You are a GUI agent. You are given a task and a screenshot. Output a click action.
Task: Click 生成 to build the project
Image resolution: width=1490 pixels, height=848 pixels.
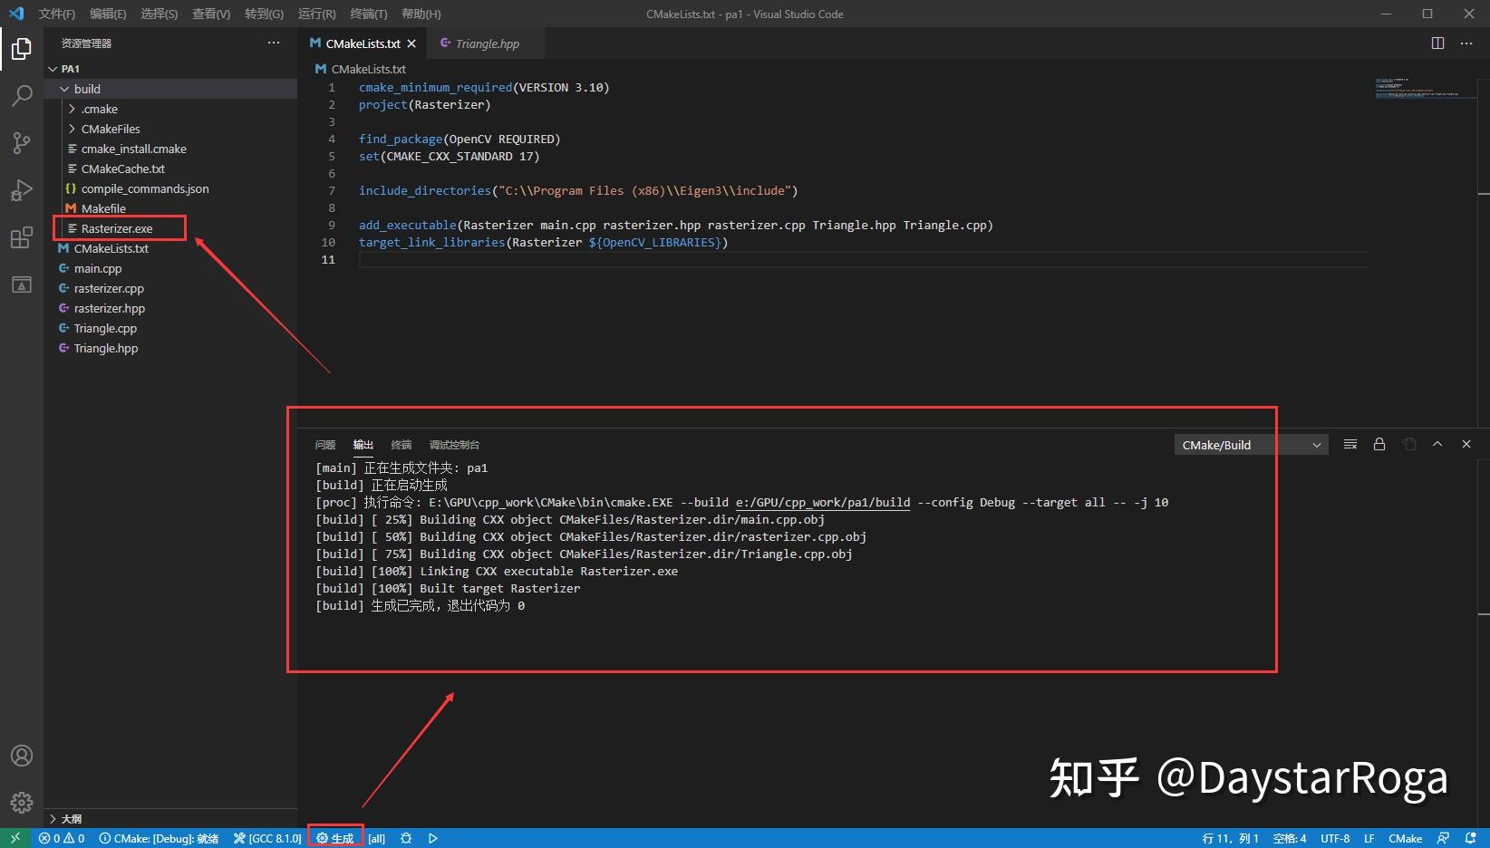point(336,838)
